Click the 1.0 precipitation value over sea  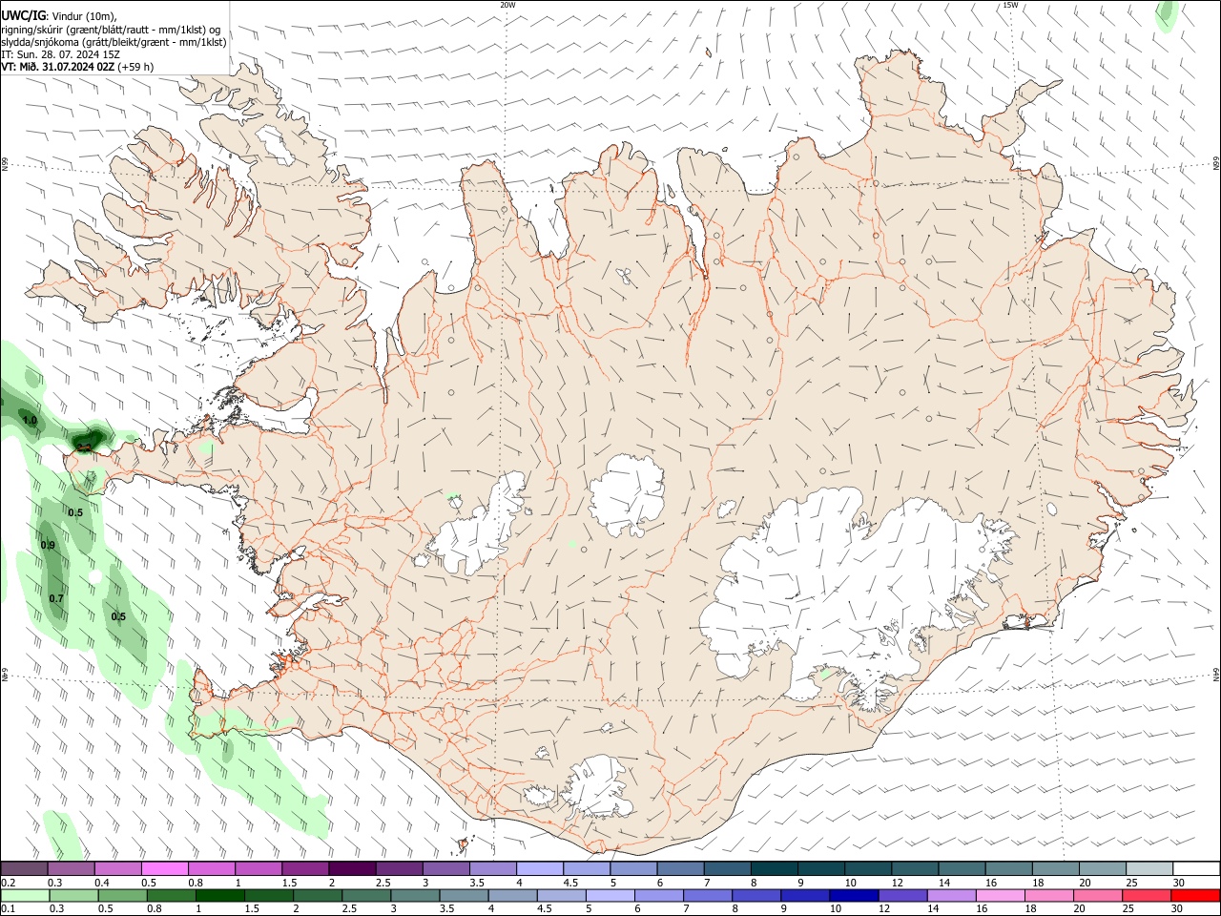tap(30, 420)
